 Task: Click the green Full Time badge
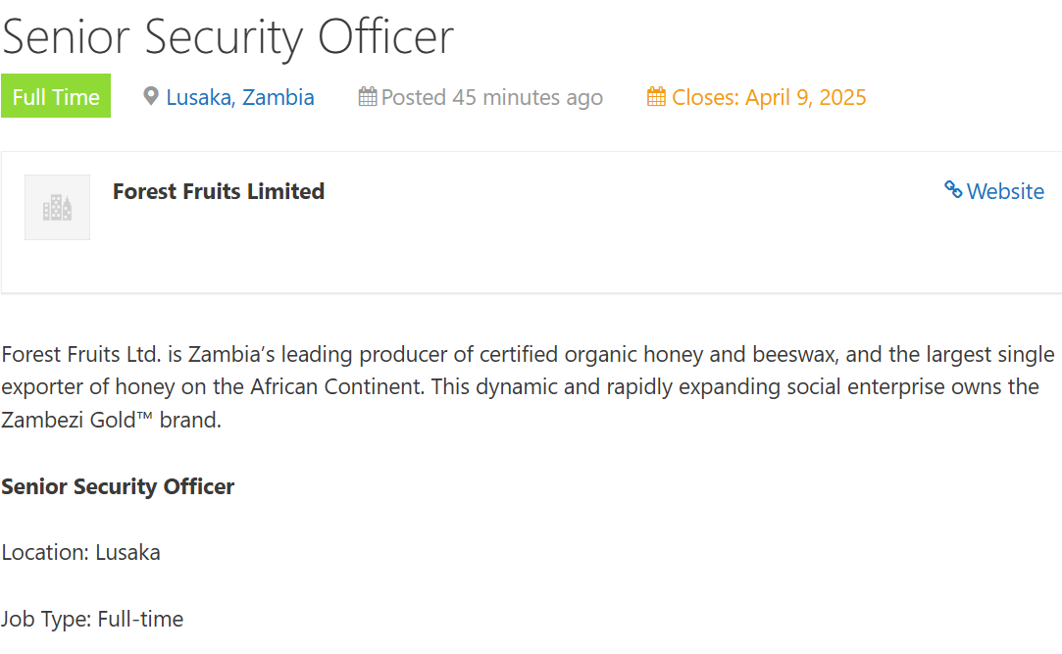pos(56,96)
